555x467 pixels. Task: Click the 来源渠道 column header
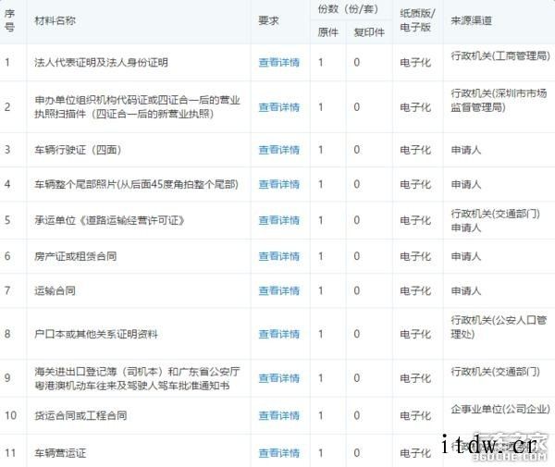click(472, 20)
